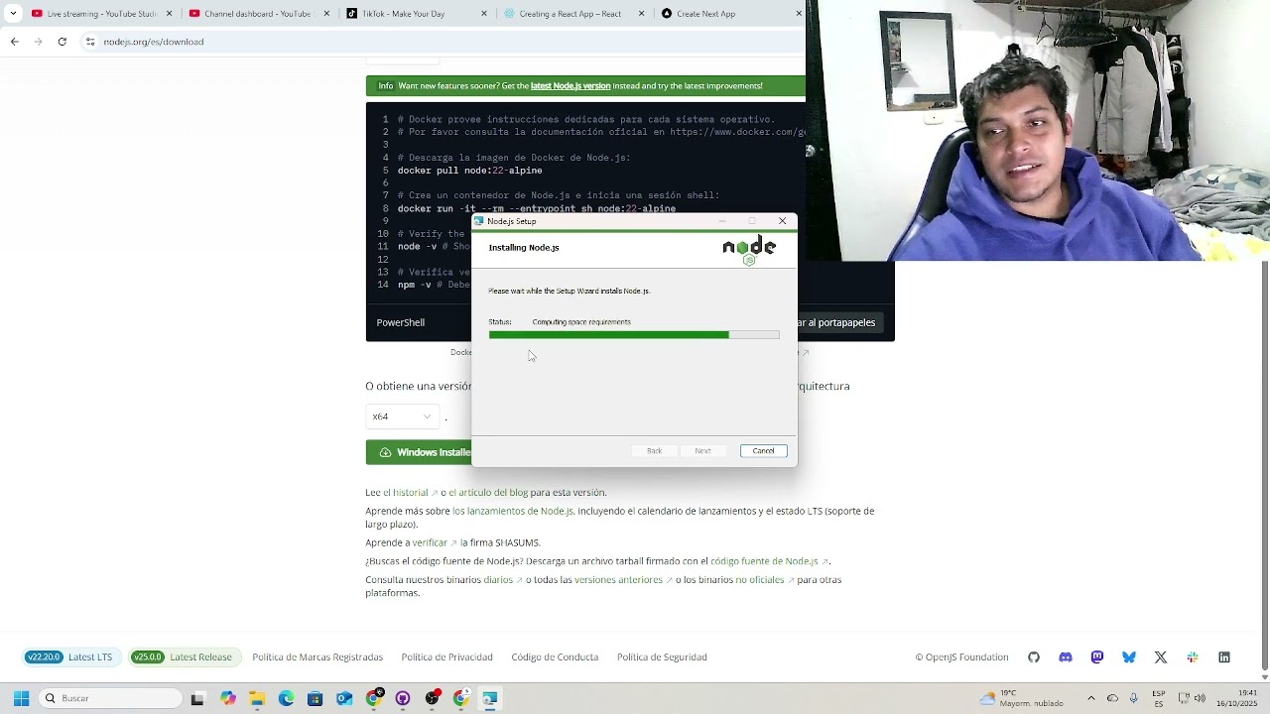The image size is (1270, 714).
Task: Open X icon in the page footer
Action: (x=1161, y=657)
